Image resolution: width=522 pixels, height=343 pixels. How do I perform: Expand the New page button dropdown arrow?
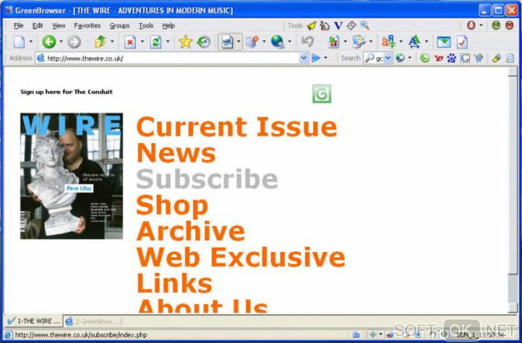pos(31,42)
